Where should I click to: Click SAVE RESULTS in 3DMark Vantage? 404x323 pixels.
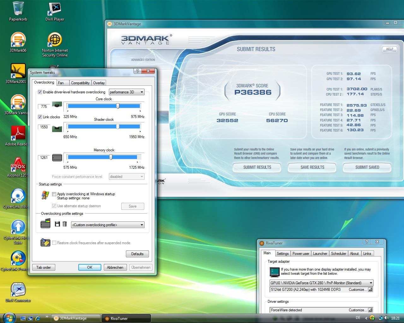(312, 167)
